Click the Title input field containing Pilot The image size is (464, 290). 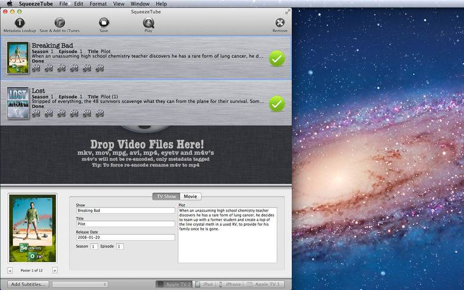(x=125, y=224)
